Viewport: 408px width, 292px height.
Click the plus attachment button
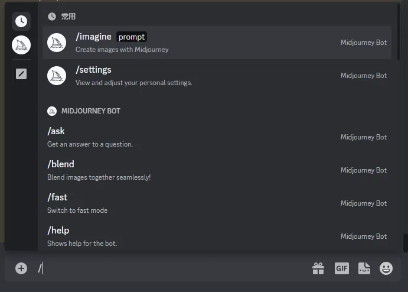coord(21,268)
